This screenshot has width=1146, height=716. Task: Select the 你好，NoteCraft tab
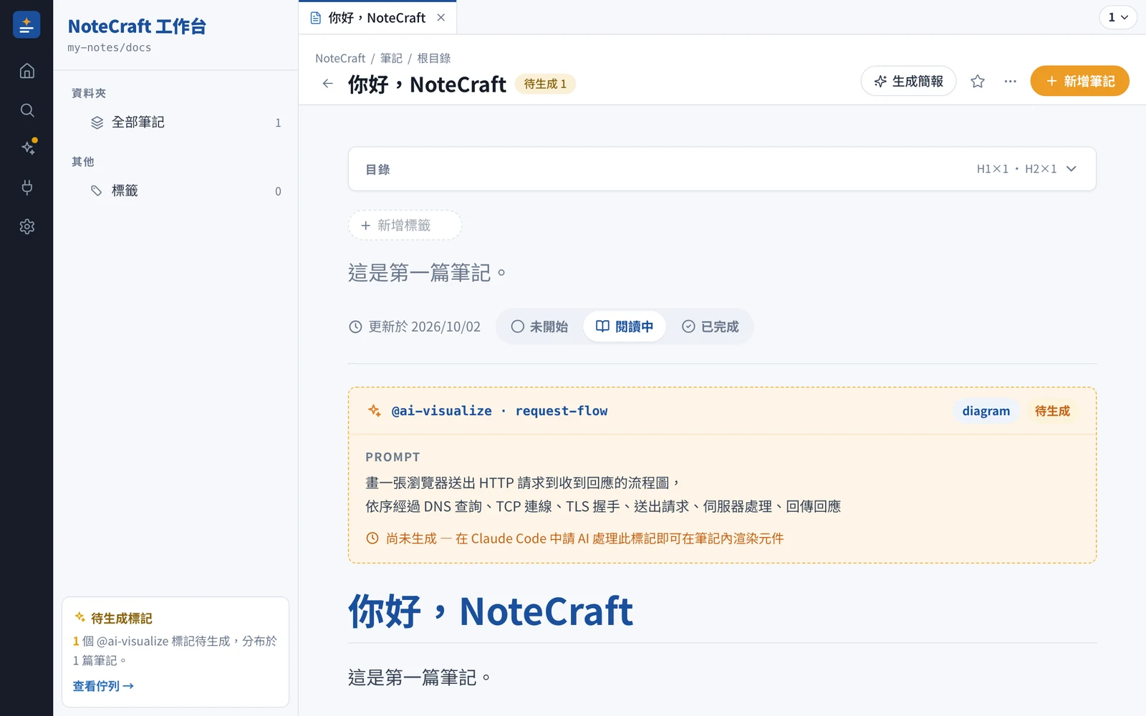coord(377,17)
